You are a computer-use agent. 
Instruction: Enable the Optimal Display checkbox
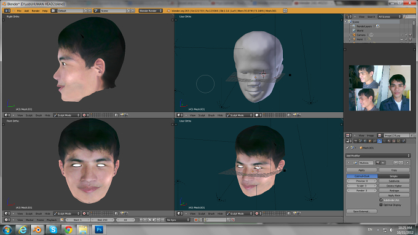pos(381,205)
